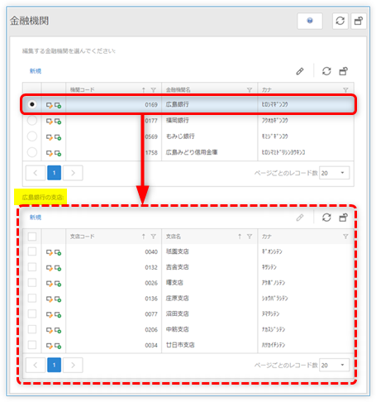Click the green add-copy icon in the 広島銀行 row

coord(58,105)
